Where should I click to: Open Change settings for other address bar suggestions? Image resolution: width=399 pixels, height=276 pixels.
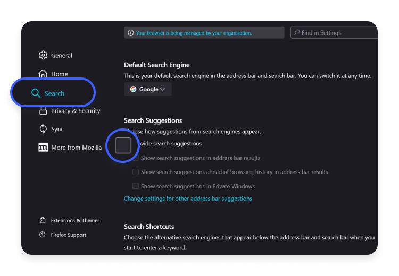pos(188,199)
